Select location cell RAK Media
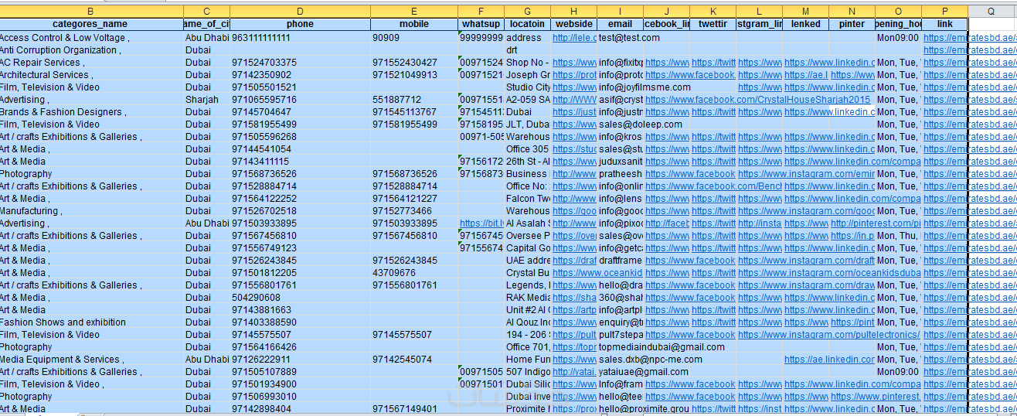Screen dimensions: 1017x416 coord(527,298)
